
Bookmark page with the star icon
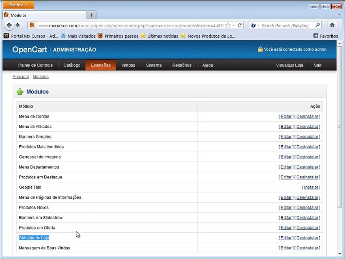click(x=228, y=25)
